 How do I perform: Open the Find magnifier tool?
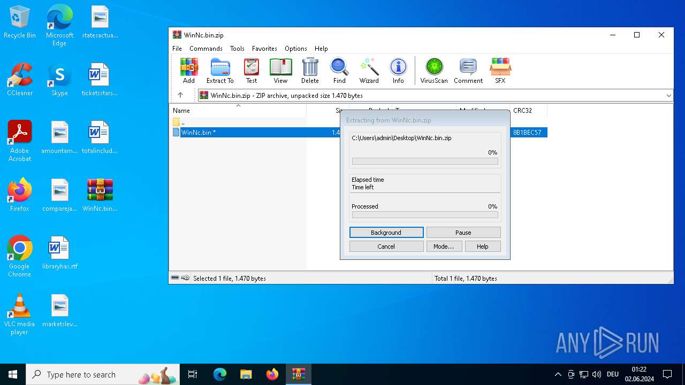(339, 71)
